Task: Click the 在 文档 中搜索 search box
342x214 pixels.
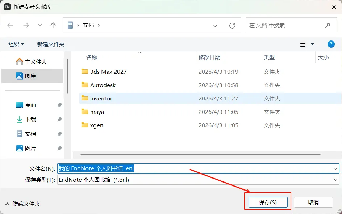Action: (291, 25)
